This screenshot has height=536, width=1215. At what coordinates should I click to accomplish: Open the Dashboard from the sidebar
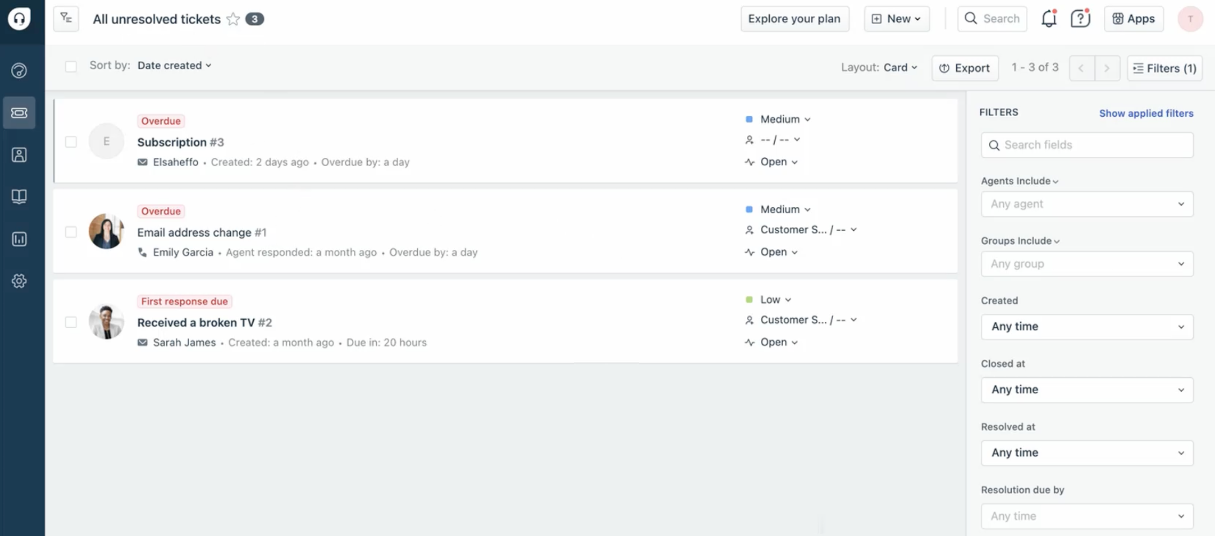coord(19,71)
